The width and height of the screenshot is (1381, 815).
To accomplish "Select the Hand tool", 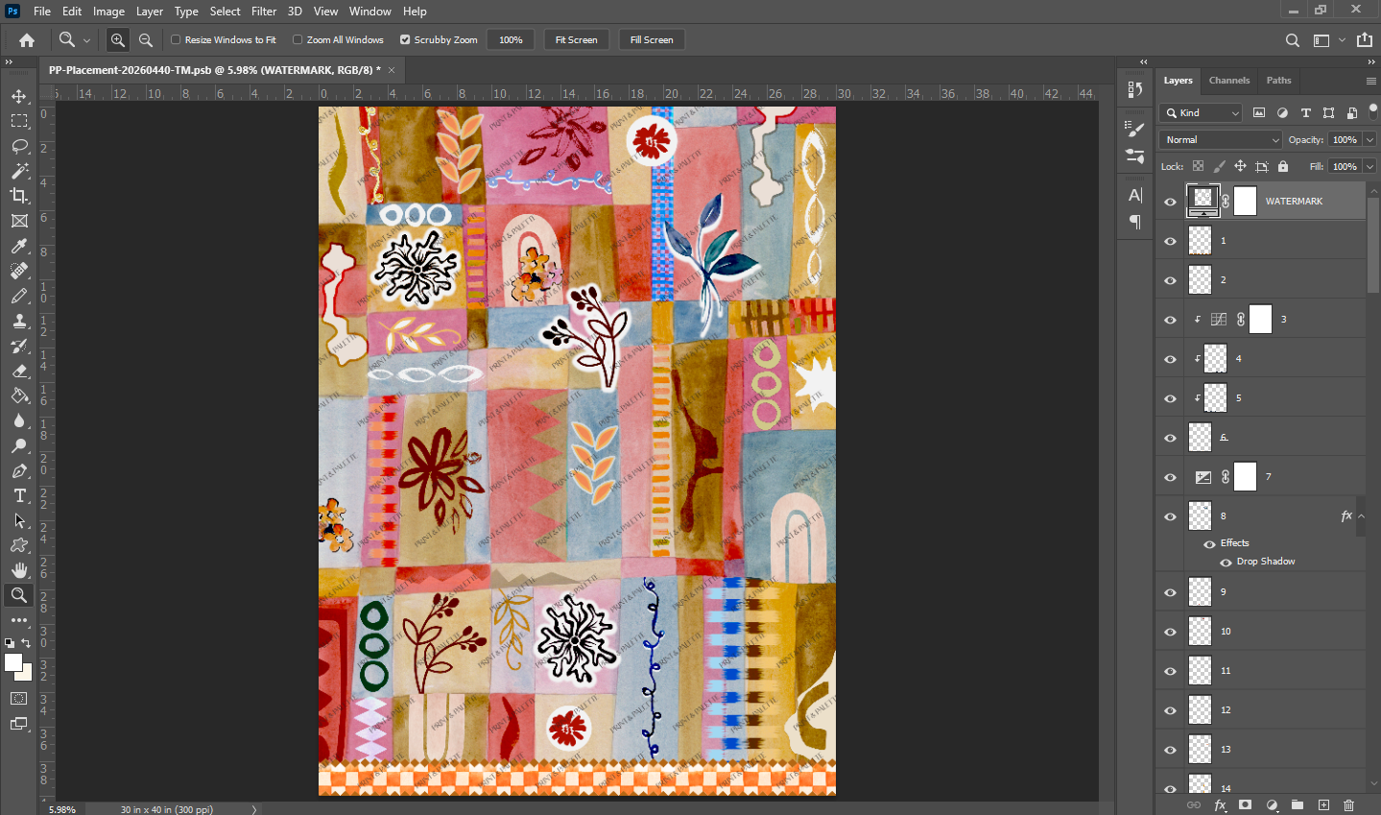I will pyautogui.click(x=19, y=570).
